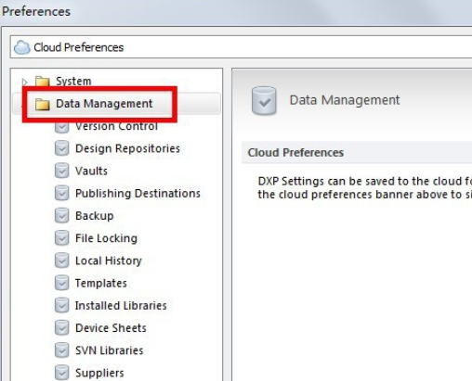The image size is (472, 381).
Task: Select Device Sheets in the tree
Action: (111, 328)
